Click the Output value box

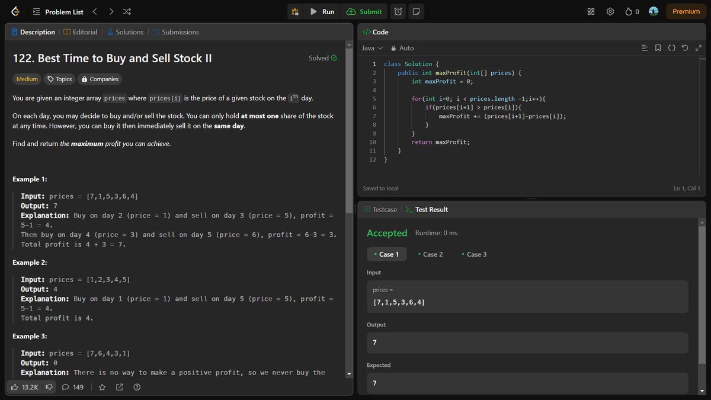527,343
